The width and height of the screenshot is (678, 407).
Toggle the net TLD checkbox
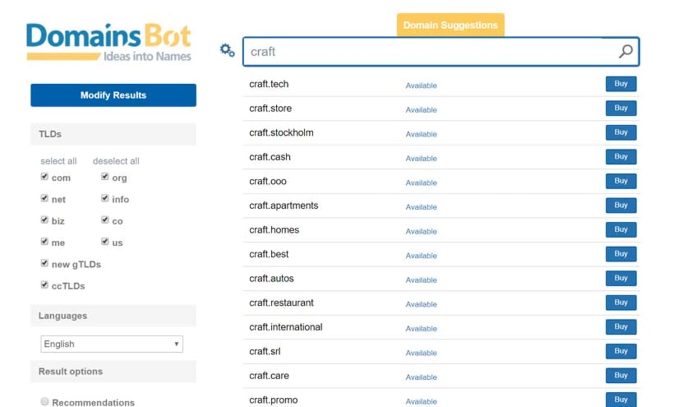tap(45, 198)
